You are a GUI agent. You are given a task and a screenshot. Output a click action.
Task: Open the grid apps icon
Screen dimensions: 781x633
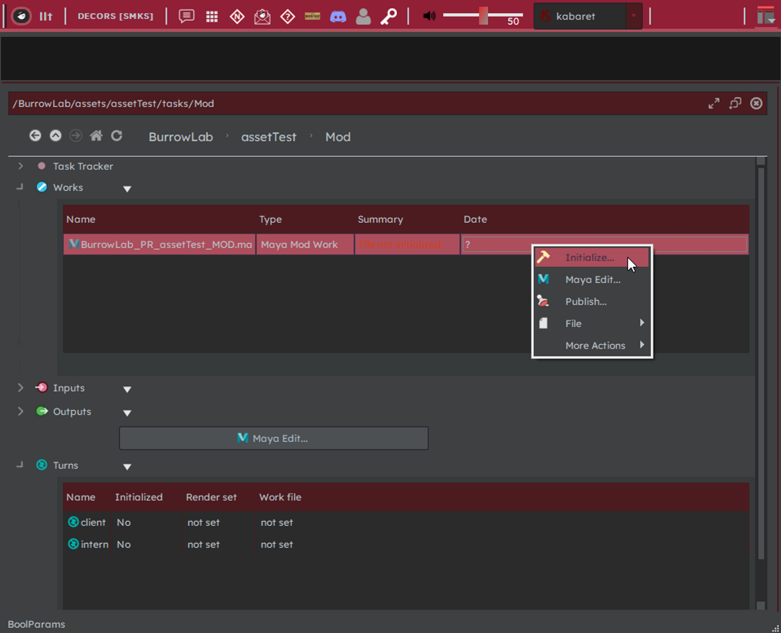tap(212, 16)
